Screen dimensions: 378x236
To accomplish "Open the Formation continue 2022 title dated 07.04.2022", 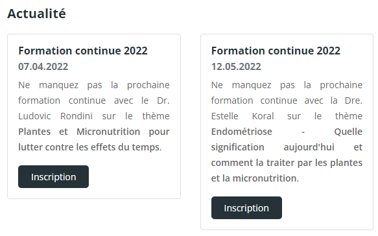I will (83, 51).
